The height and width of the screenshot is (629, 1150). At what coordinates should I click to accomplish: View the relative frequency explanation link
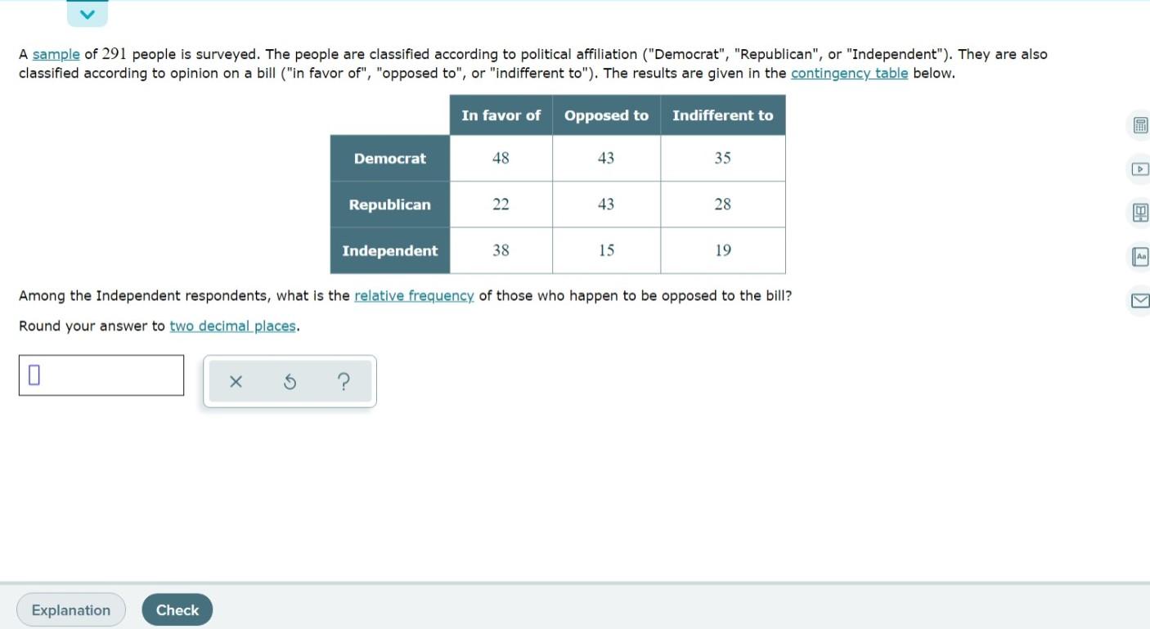click(413, 295)
